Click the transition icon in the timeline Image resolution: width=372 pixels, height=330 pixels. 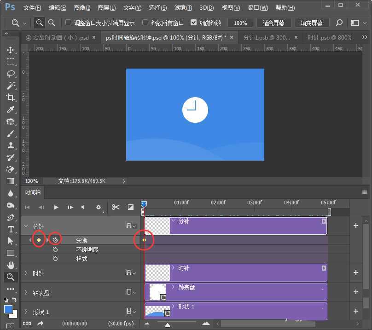[131, 207]
